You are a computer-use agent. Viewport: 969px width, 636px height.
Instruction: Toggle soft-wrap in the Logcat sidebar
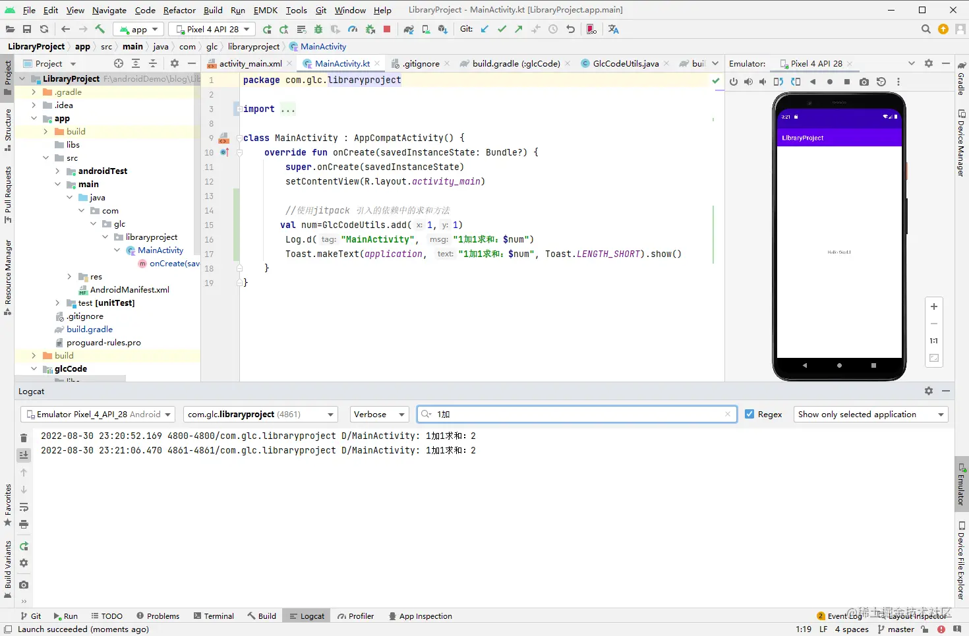[24, 507]
